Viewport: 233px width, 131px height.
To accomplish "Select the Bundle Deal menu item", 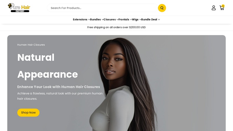I will click(149, 20).
